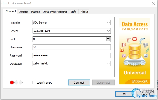Focus the Password field
The image size is (158, 100).
[x=72, y=55]
